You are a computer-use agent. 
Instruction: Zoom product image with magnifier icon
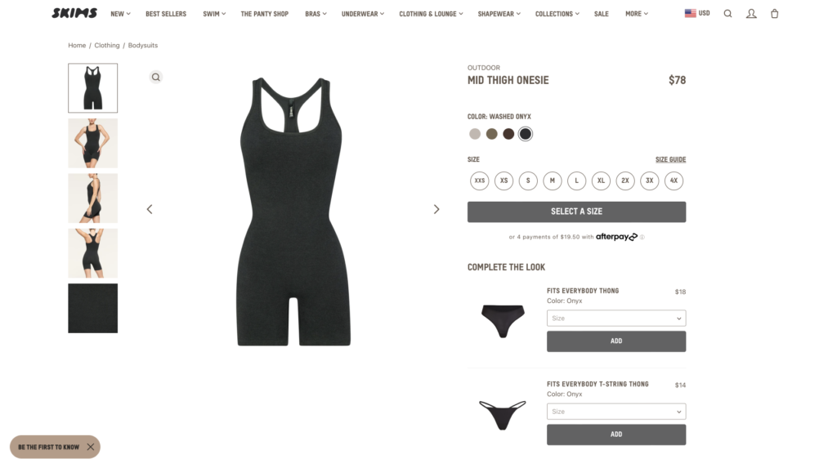click(156, 78)
